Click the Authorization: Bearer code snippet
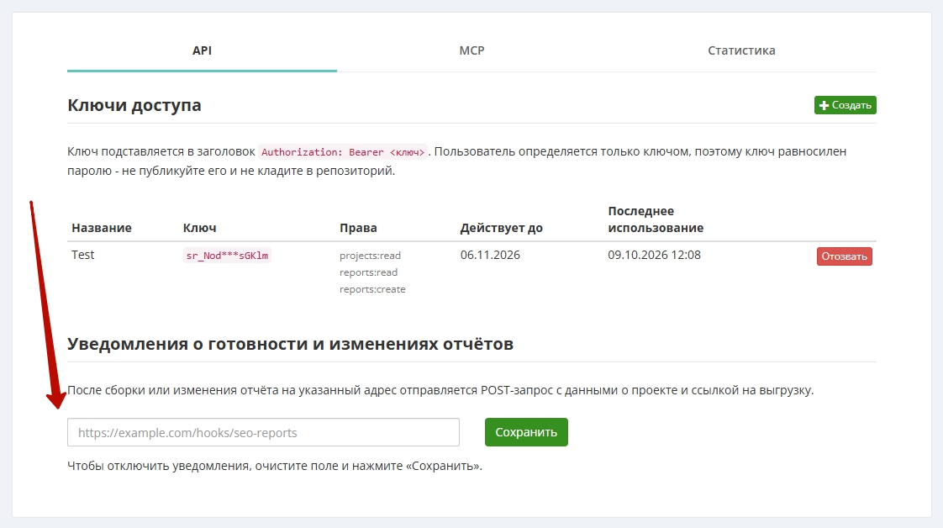The image size is (943, 528). pos(343,152)
